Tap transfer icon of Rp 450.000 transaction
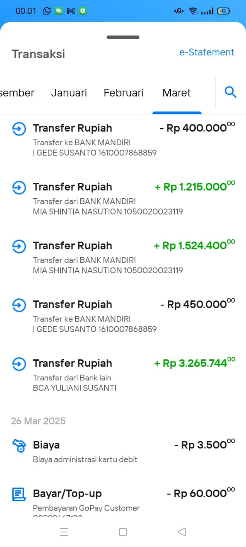 coord(19,305)
